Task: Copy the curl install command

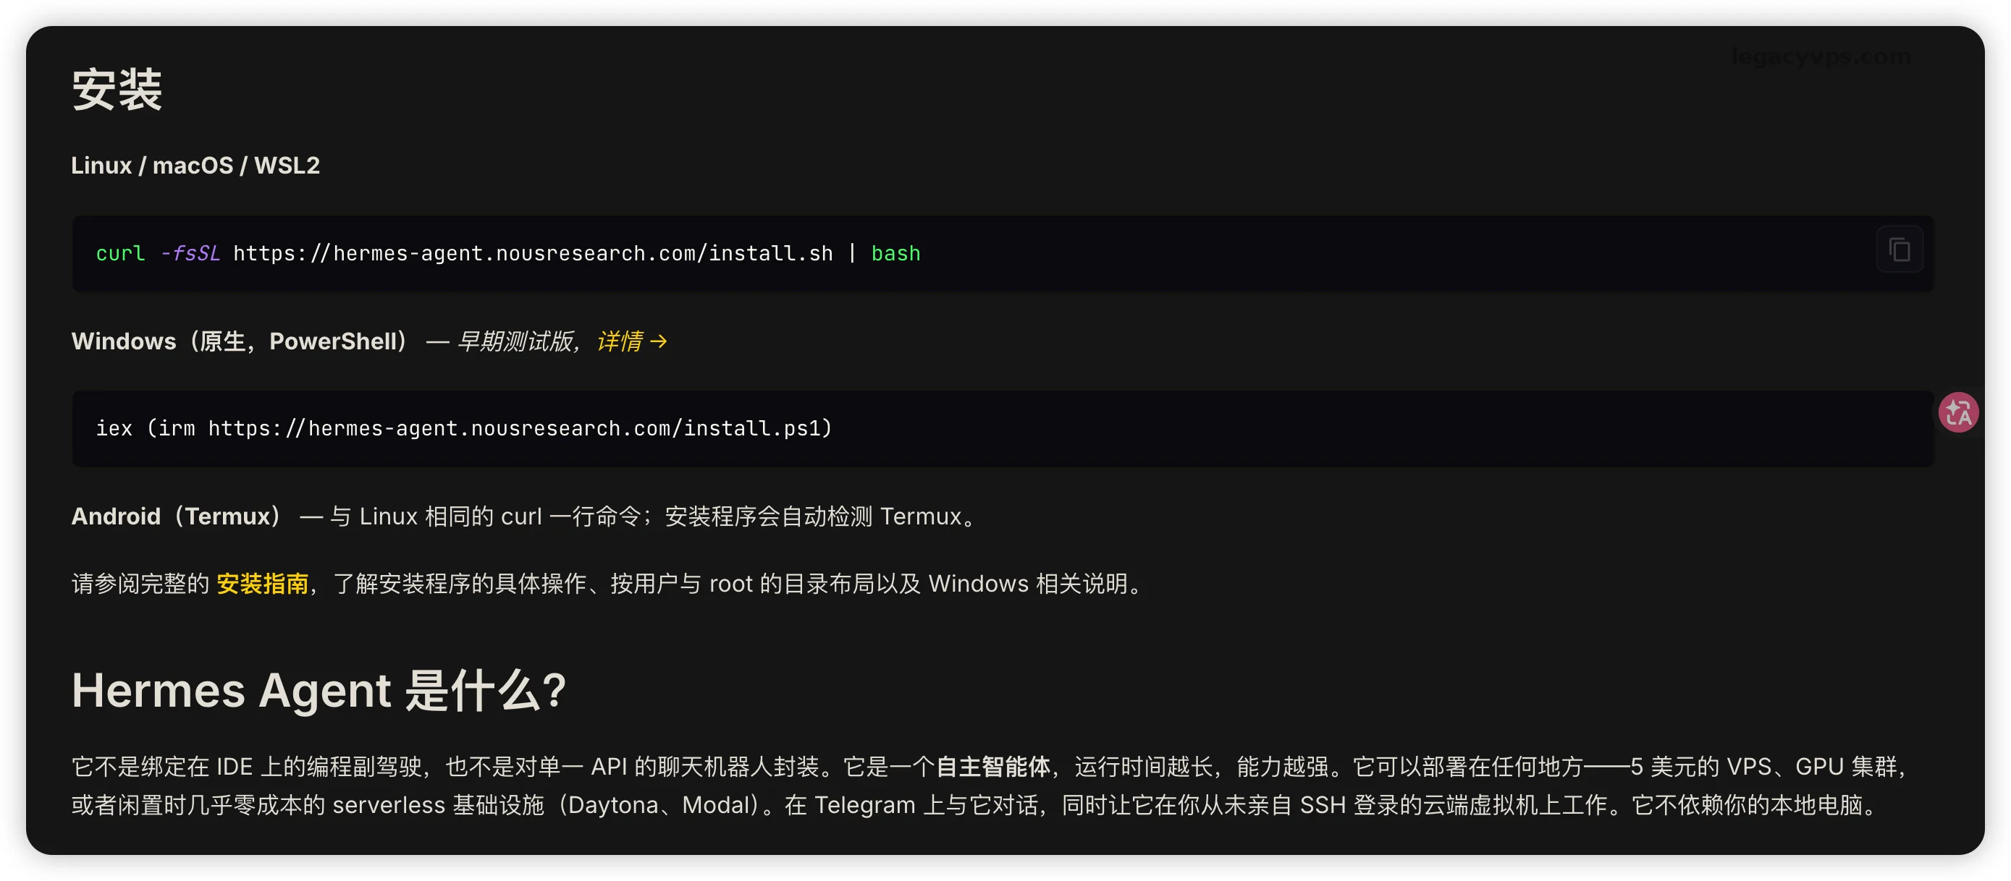Action: [1900, 250]
